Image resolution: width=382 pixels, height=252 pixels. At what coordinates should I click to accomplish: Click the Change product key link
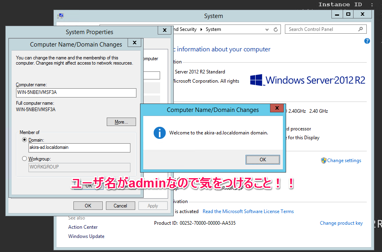(341, 223)
